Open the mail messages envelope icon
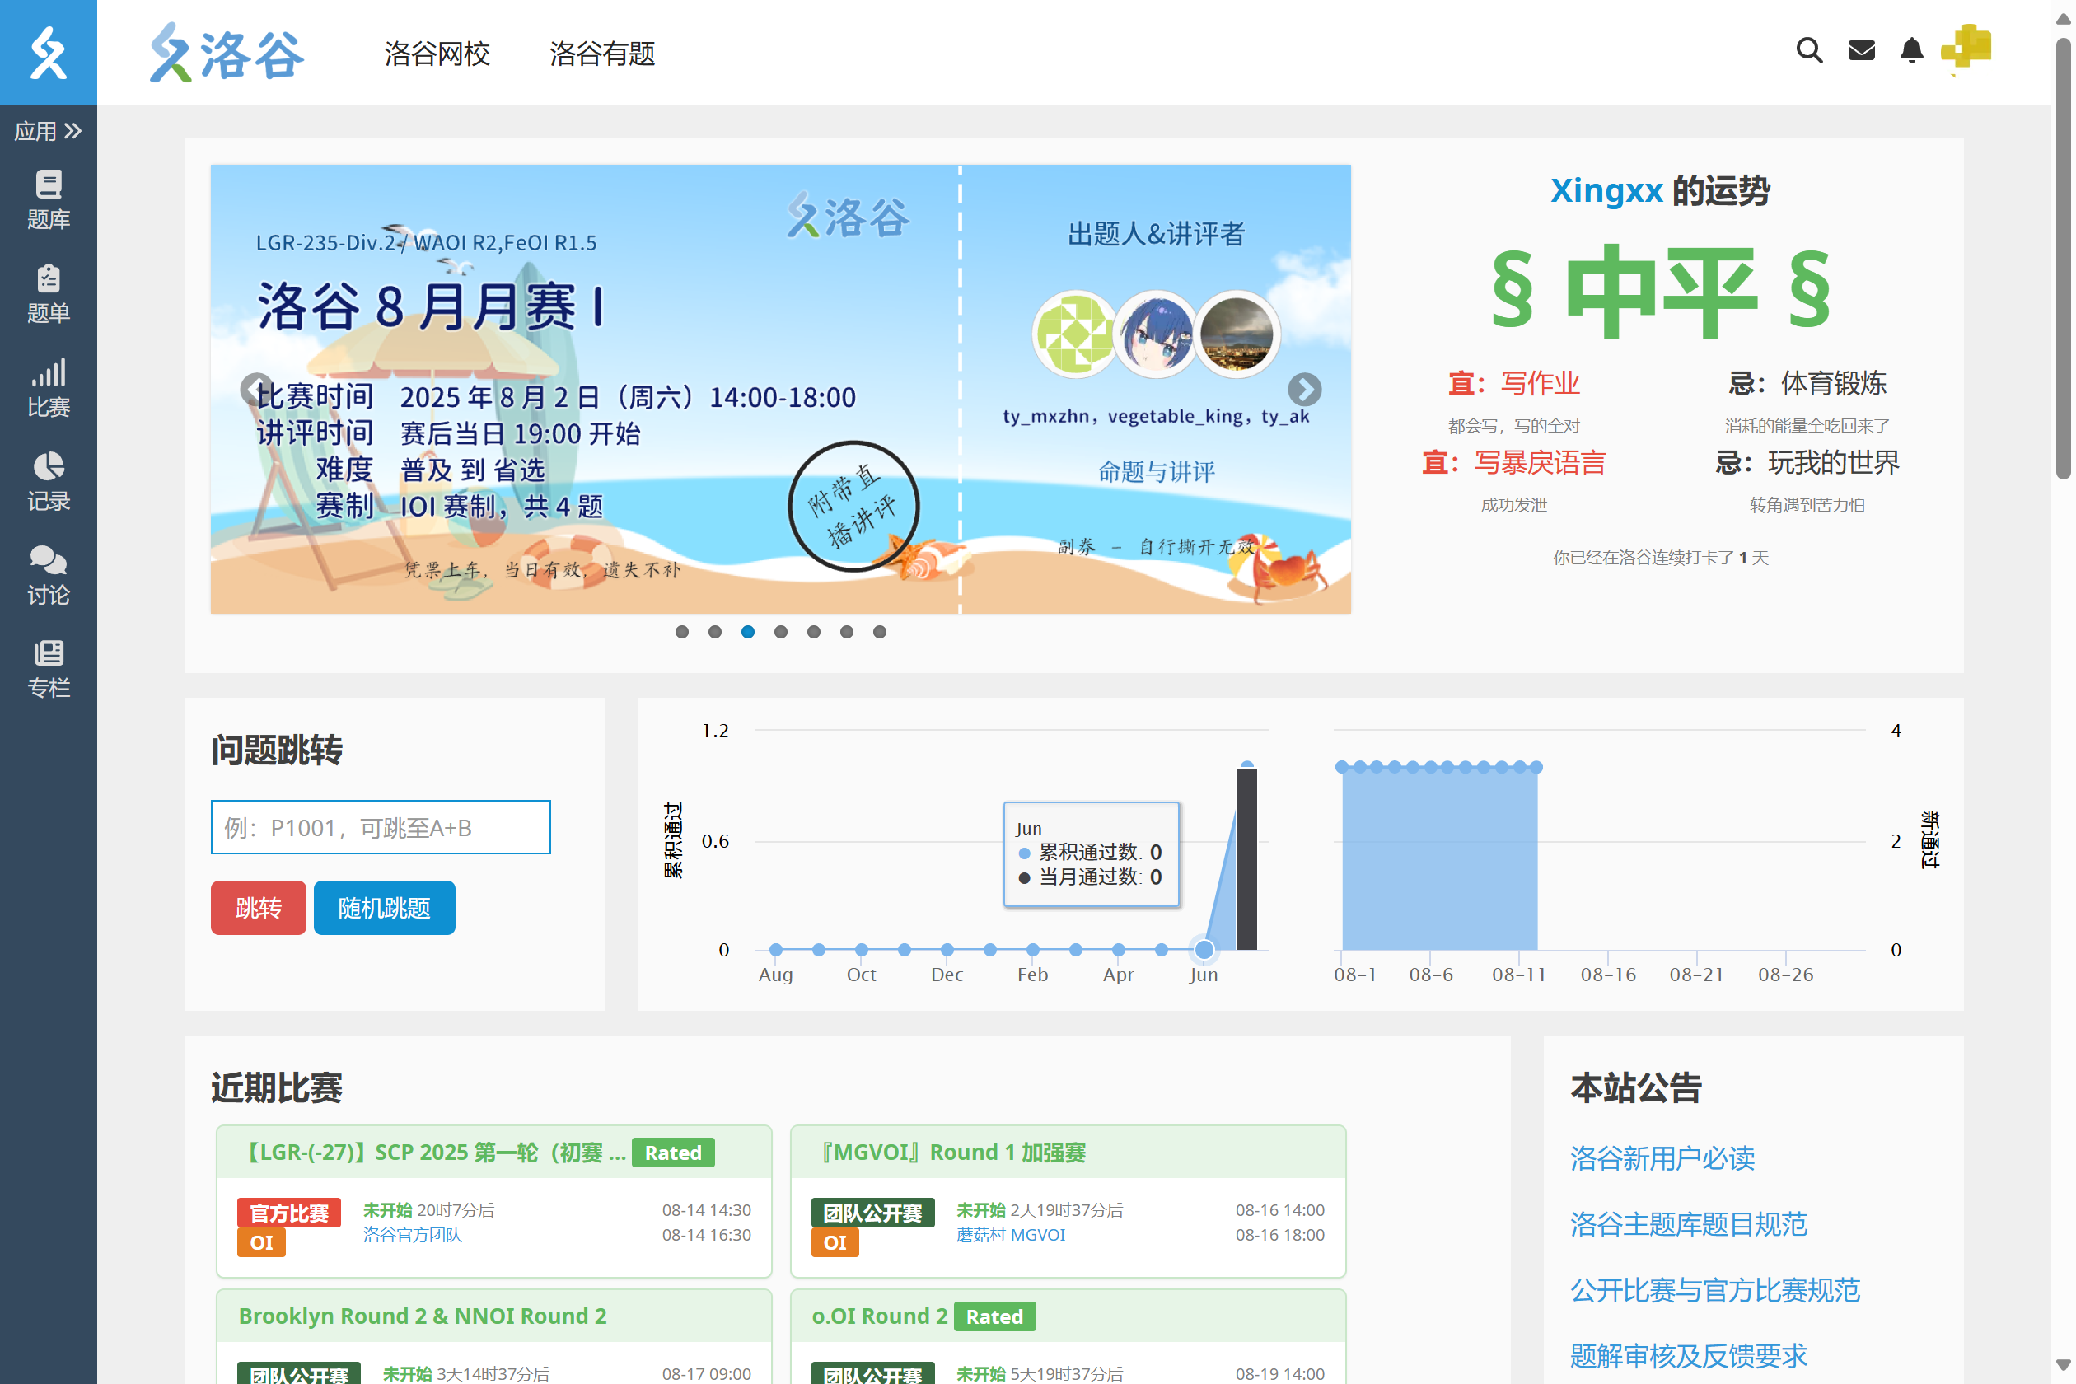Image resolution: width=2076 pixels, height=1384 pixels. pos(1861,50)
